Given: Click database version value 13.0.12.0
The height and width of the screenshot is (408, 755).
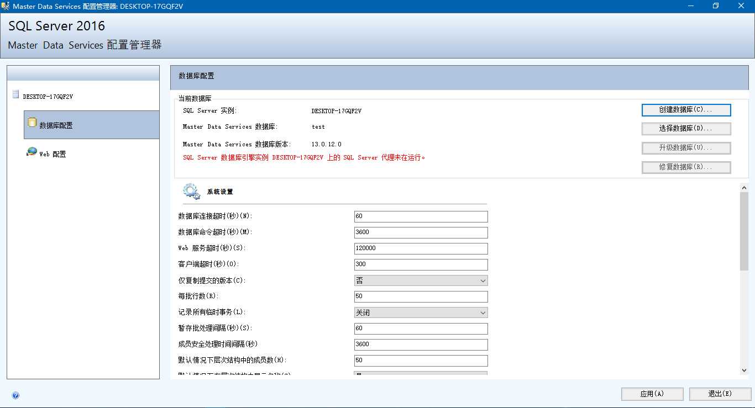Looking at the screenshot, I should tap(326, 144).
